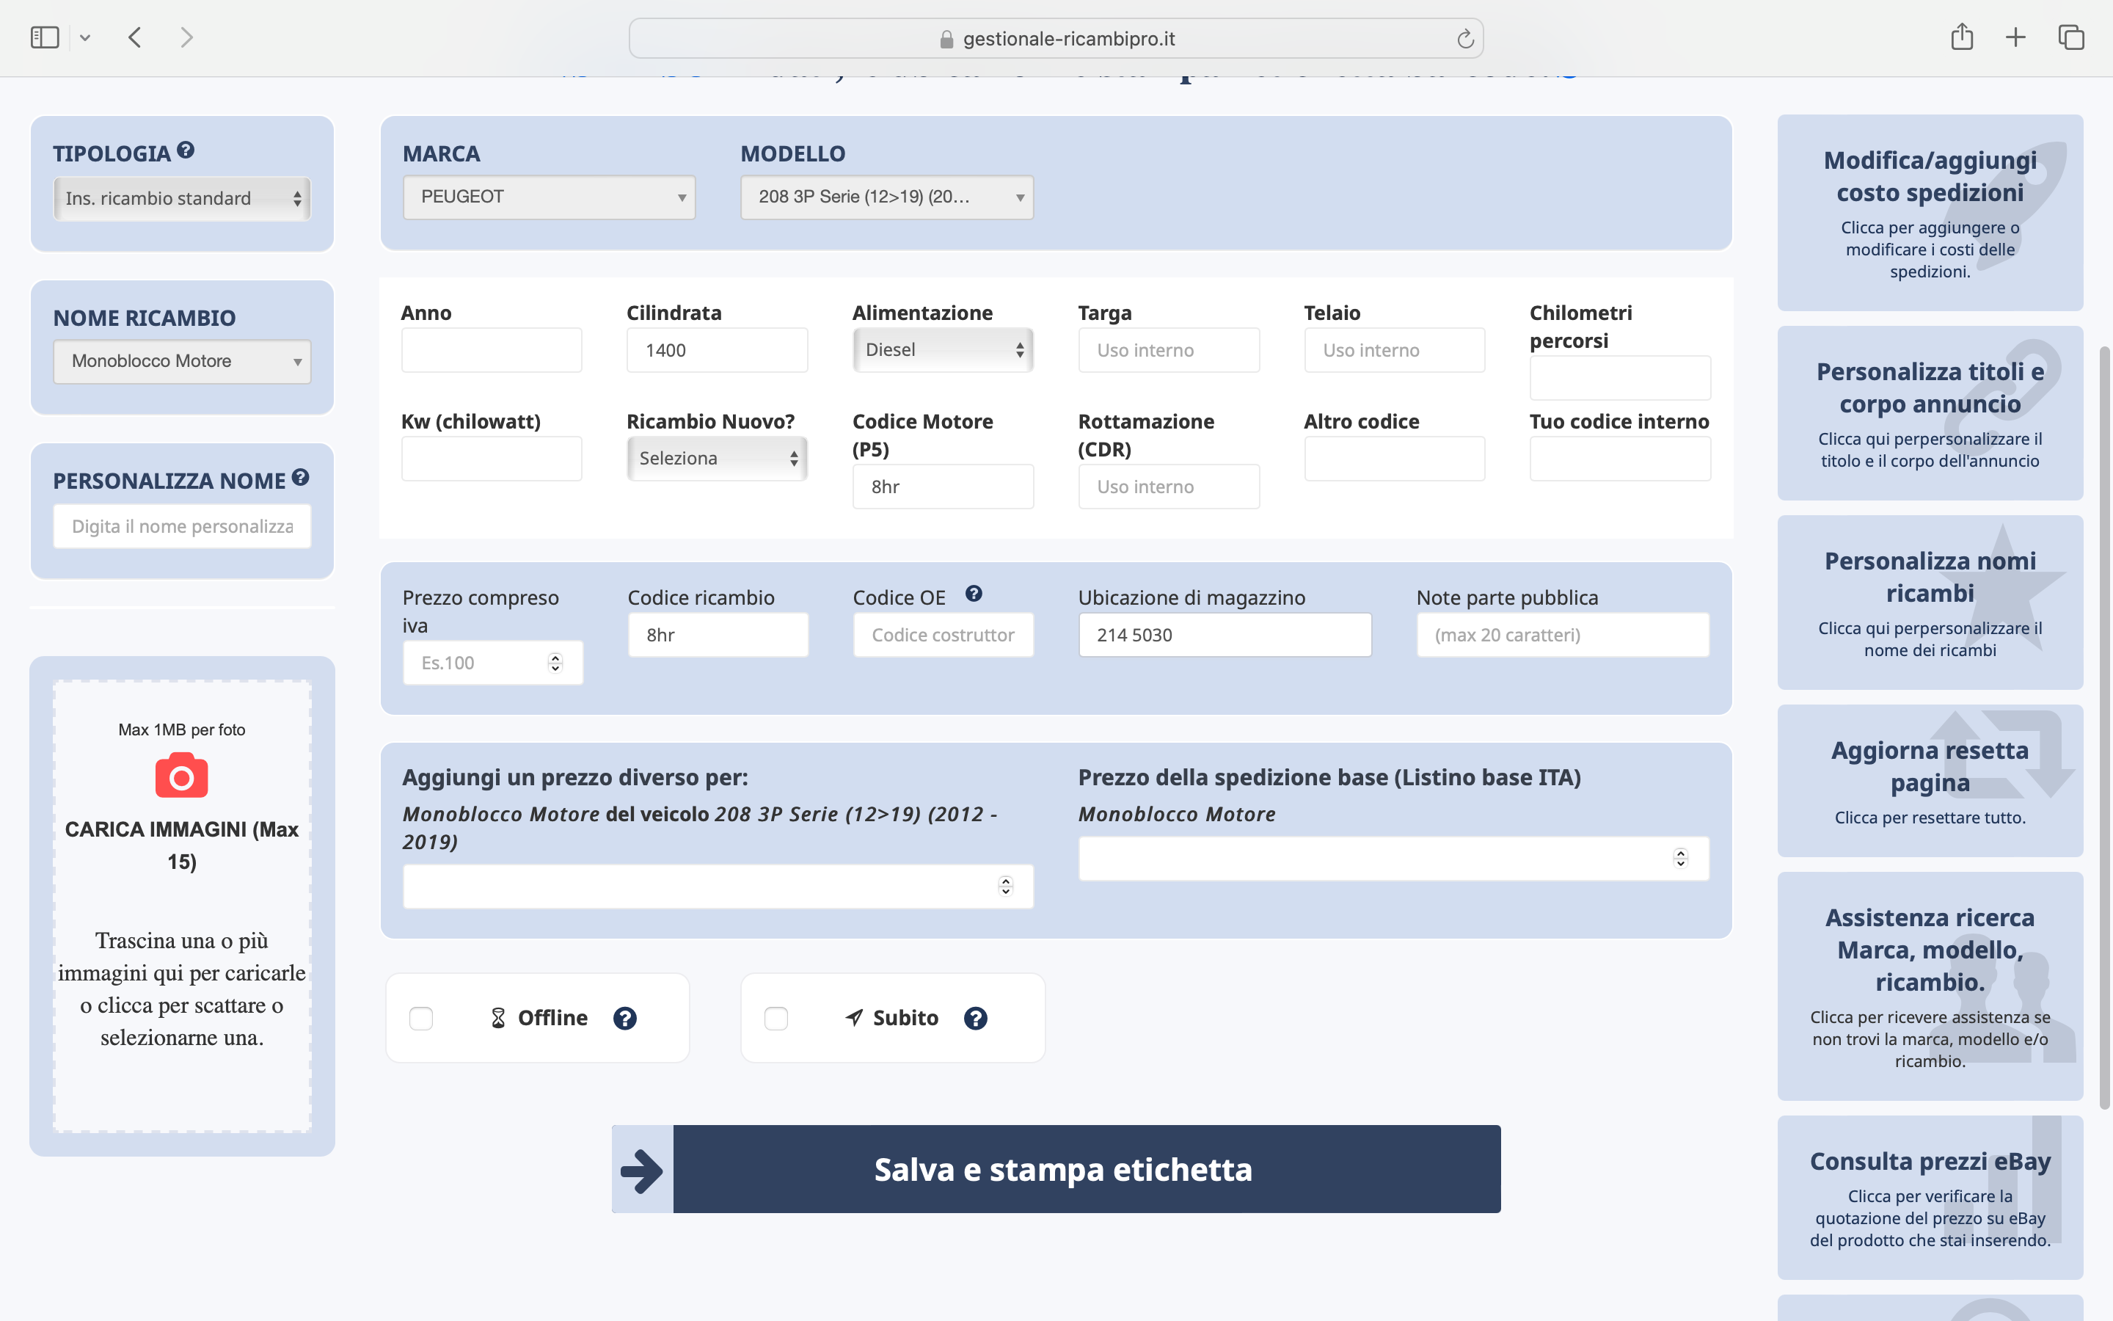Open a new browser tab
This screenshot has height=1321, width=2113.
pos(2015,37)
